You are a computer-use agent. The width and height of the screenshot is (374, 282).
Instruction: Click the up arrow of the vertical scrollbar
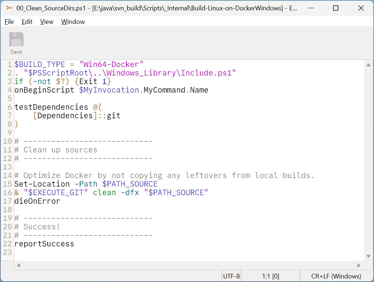(369, 64)
